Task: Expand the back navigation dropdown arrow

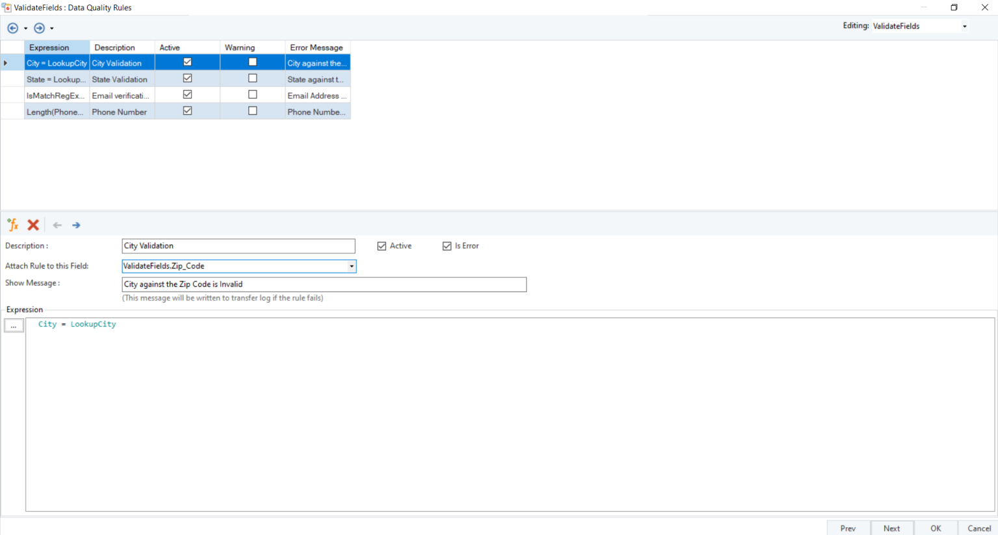Action: click(x=25, y=28)
